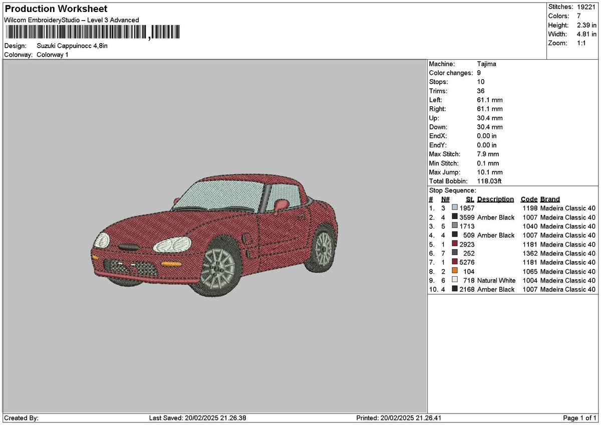Click the barcode under the Wilcom line
The height and width of the screenshot is (425, 601).
(93, 33)
